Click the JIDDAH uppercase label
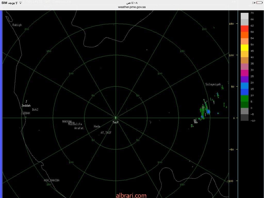264x198 pixels. [x=26, y=113]
